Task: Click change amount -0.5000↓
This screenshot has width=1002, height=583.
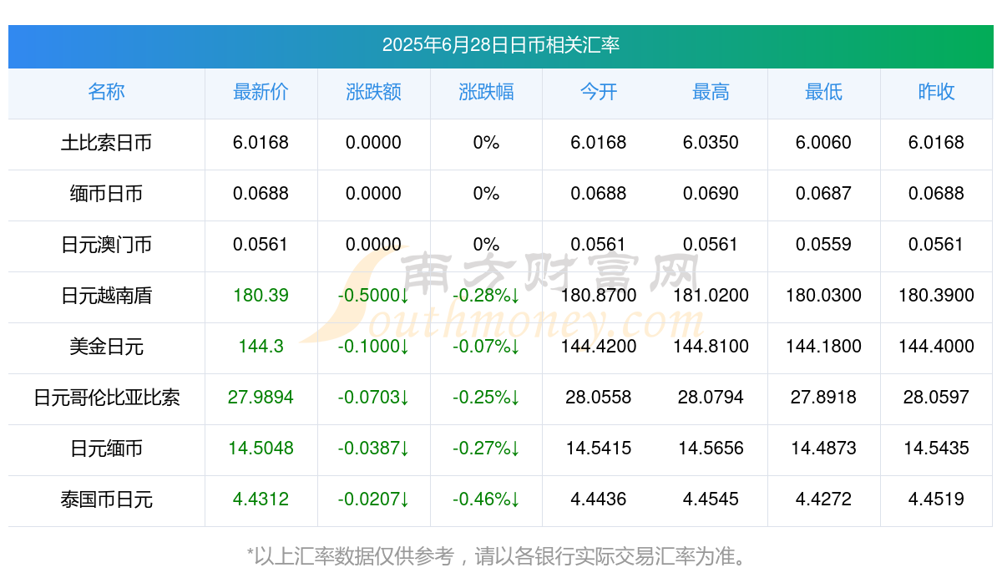Action: [373, 296]
